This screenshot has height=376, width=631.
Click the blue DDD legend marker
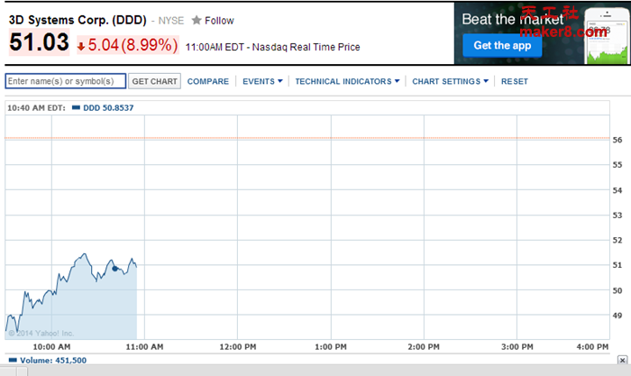coord(76,108)
